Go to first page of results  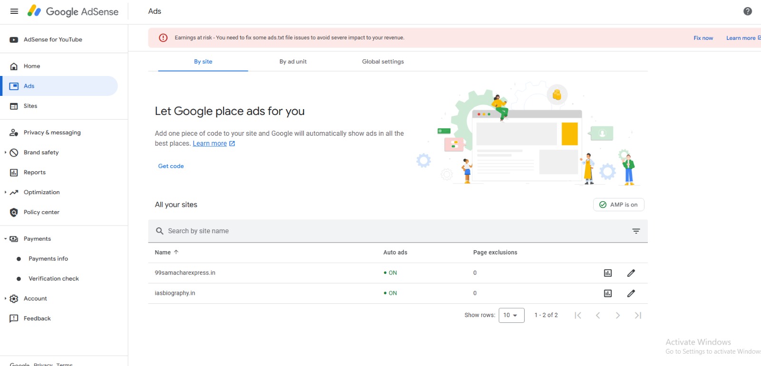[578, 316]
